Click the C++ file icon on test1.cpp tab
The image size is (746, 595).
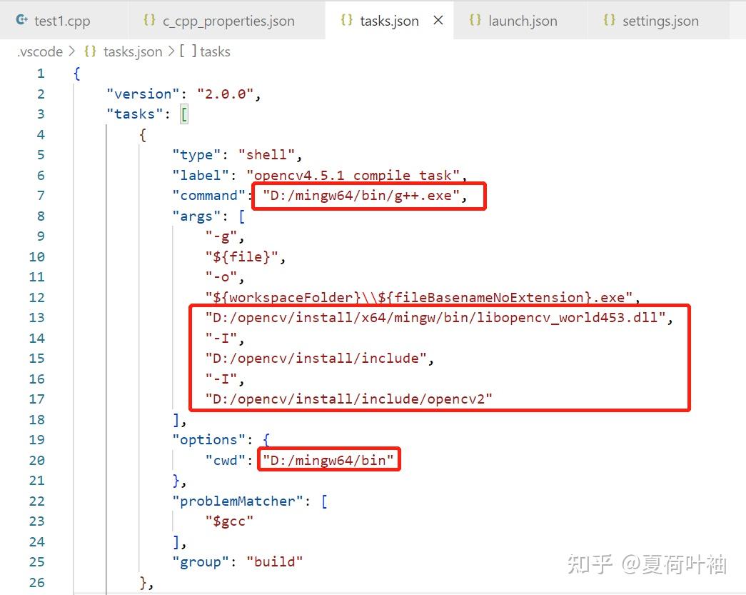click(21, 21)
